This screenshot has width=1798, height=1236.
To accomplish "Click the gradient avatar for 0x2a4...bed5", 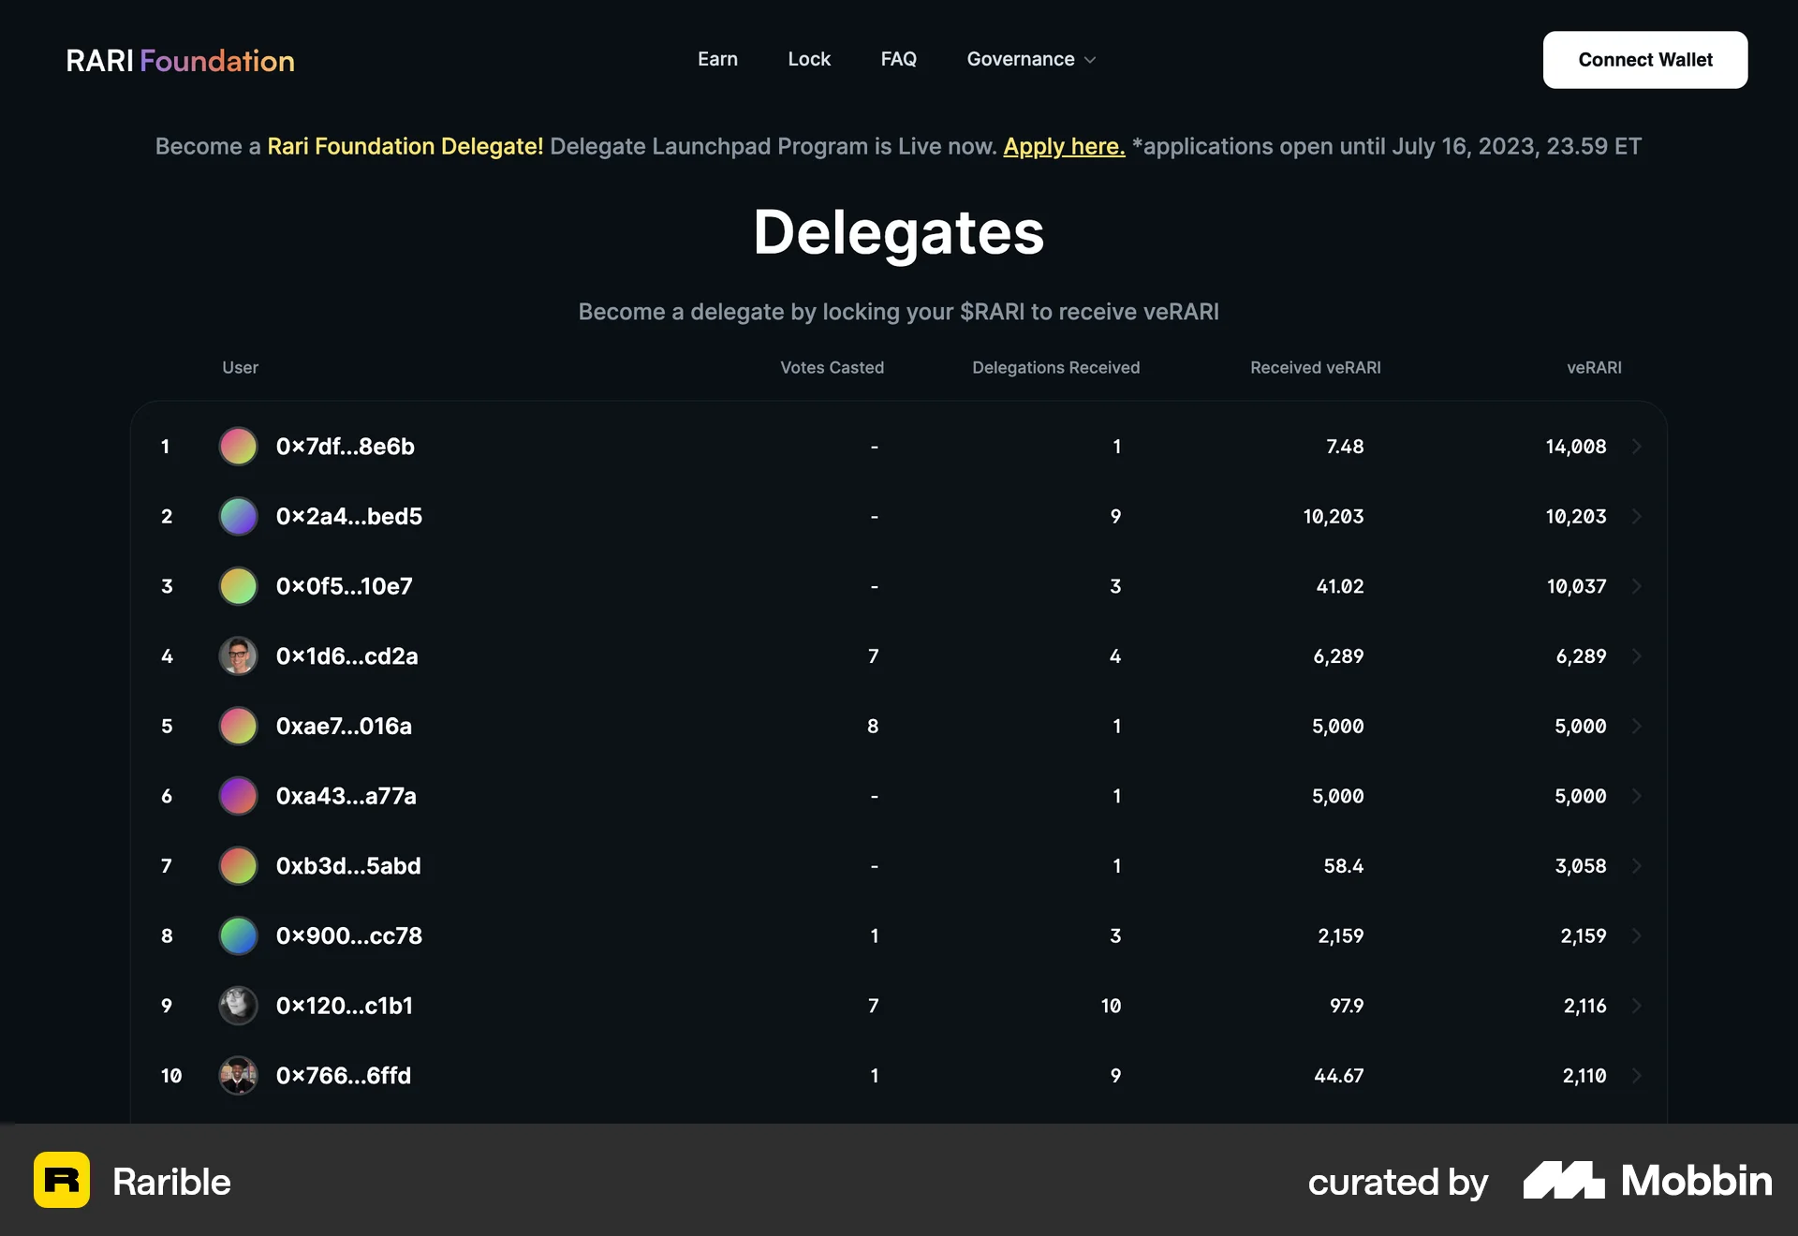I will (x=238, y=516).
